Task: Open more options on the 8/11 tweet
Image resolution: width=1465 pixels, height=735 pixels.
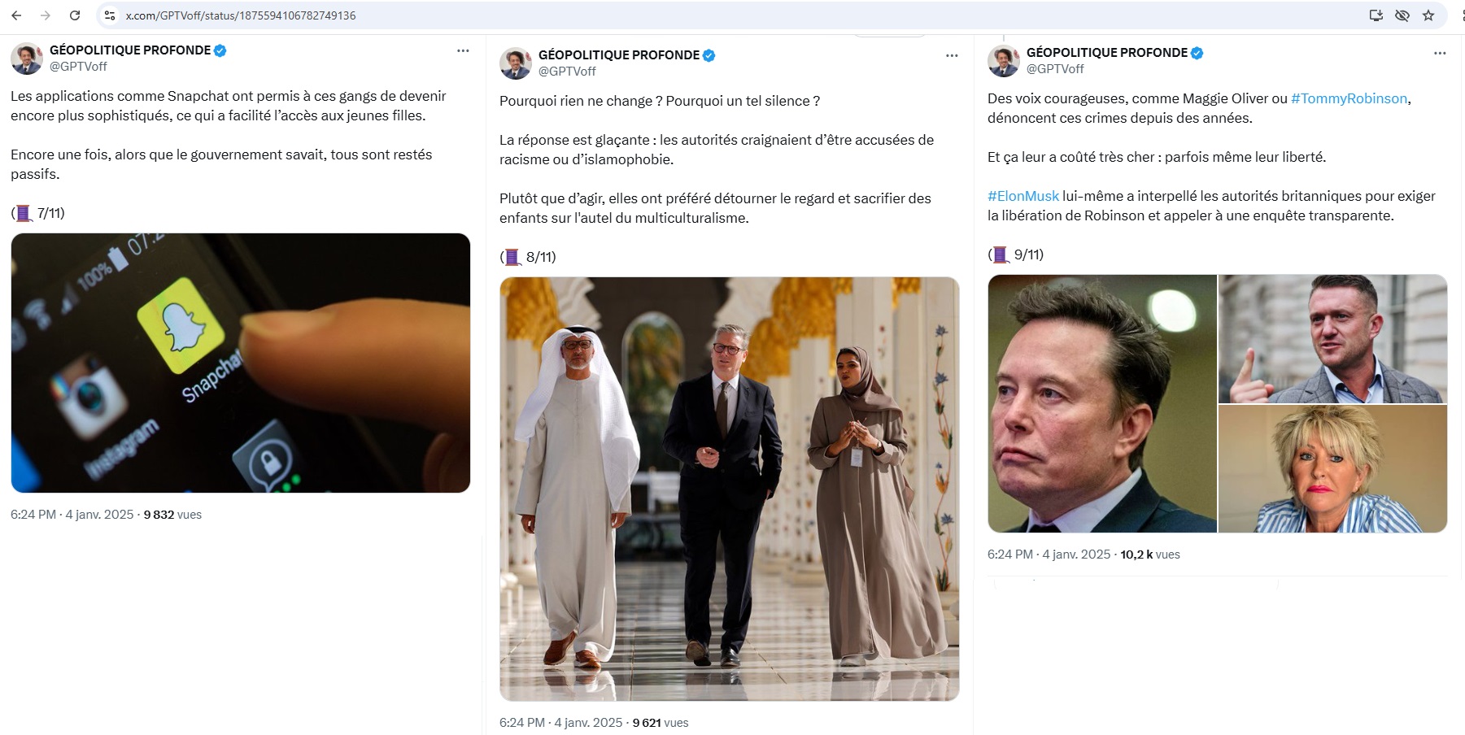Action: pos(952,55)
